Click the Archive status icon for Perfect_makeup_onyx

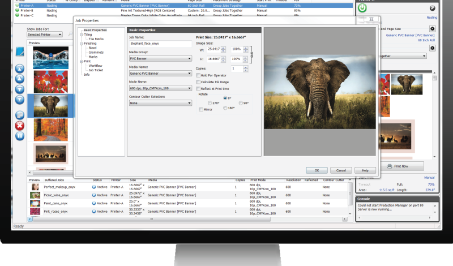[94, 187]
